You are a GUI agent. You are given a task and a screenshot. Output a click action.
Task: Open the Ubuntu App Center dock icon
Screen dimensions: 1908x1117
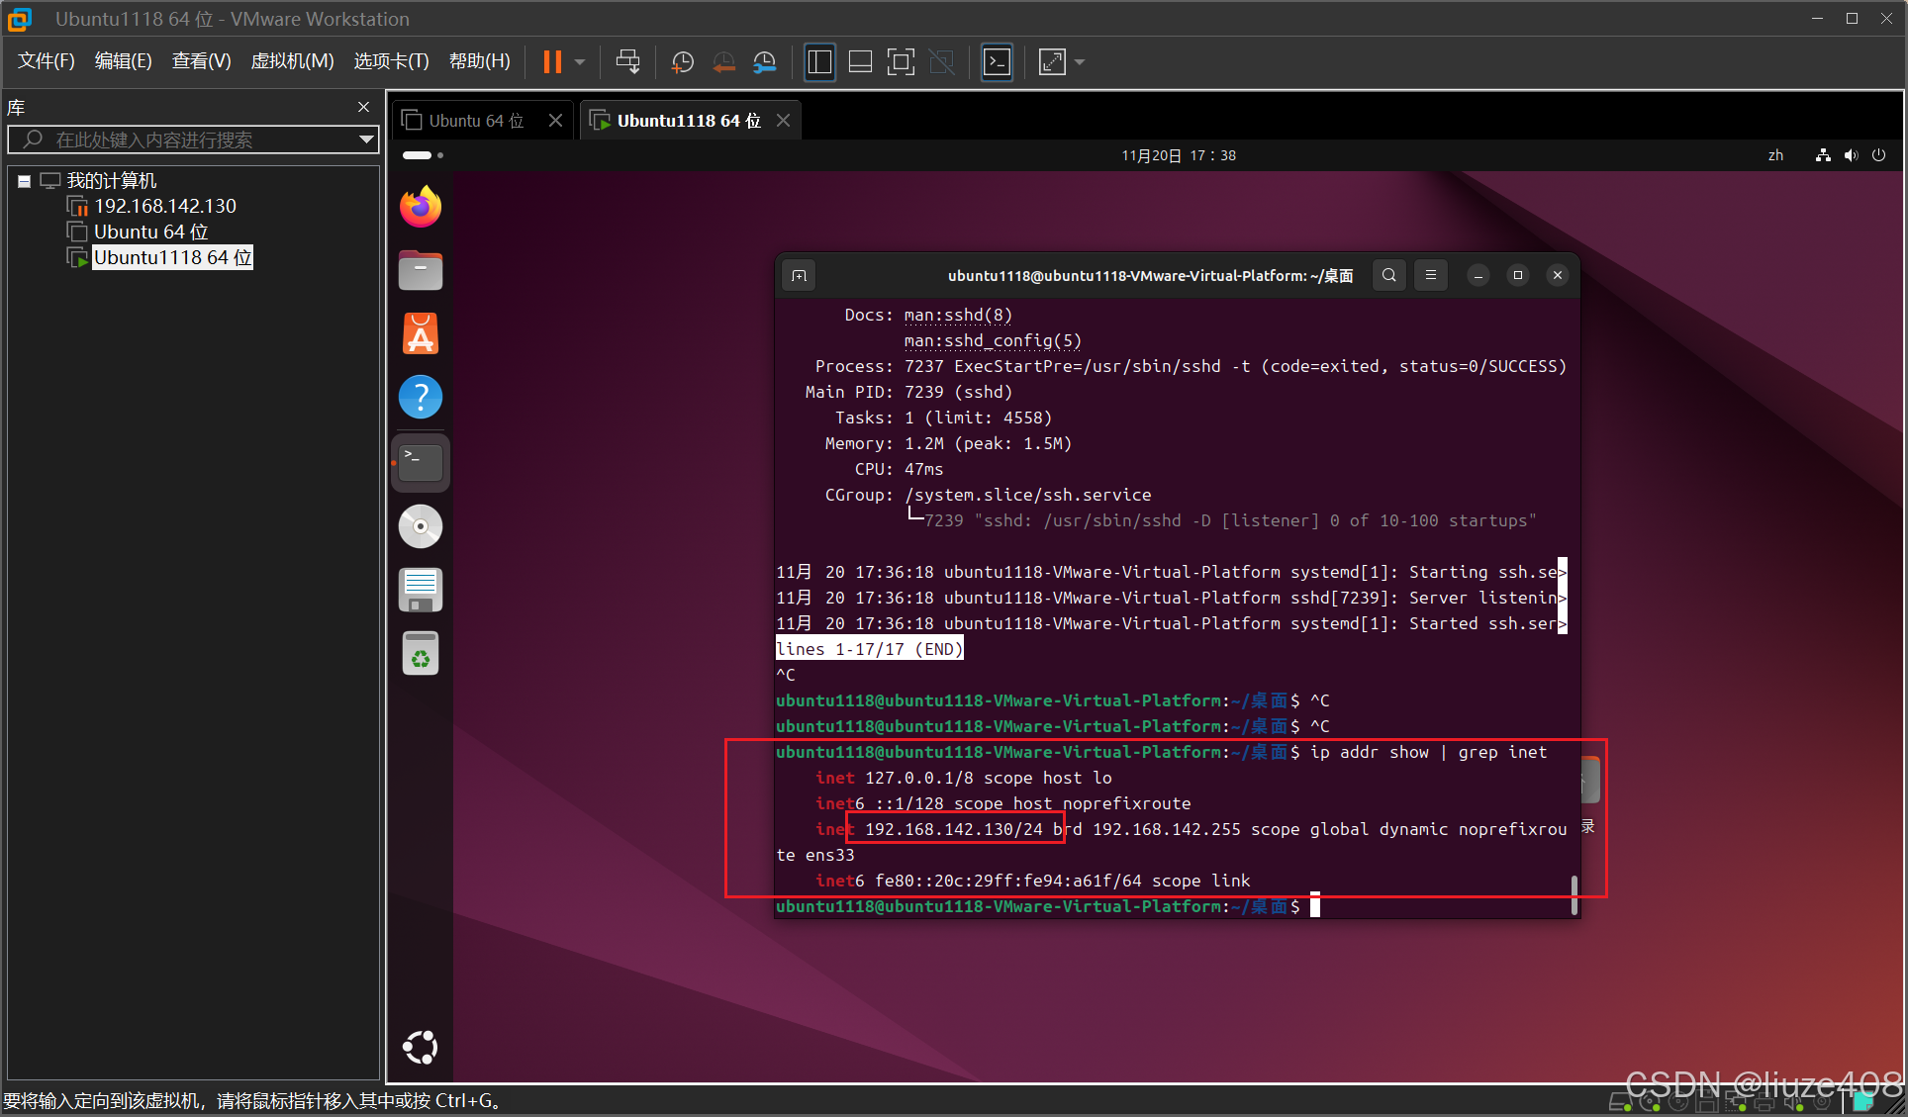click(421, 334)
